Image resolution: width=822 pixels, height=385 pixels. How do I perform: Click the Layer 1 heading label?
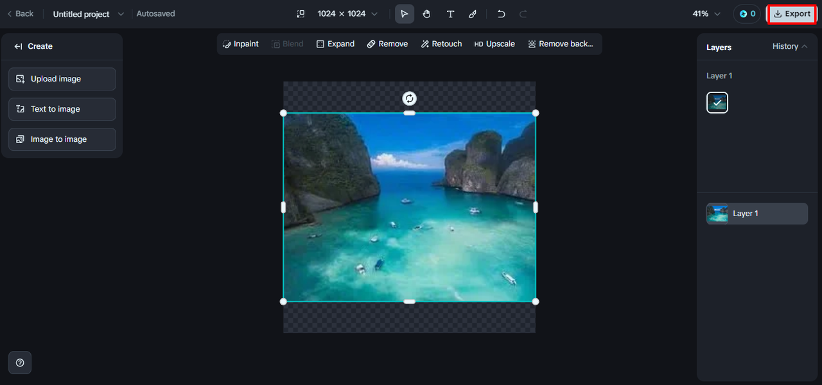[719, 76]
